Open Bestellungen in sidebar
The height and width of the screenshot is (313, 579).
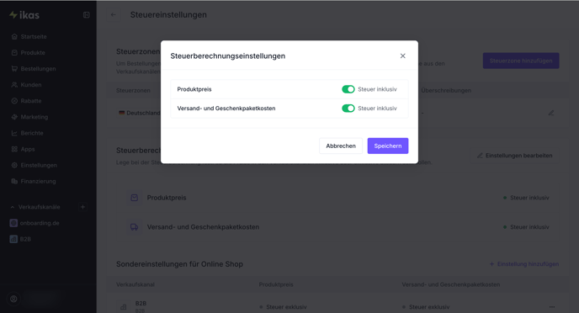pyautogui.click(x=38, y=69)
